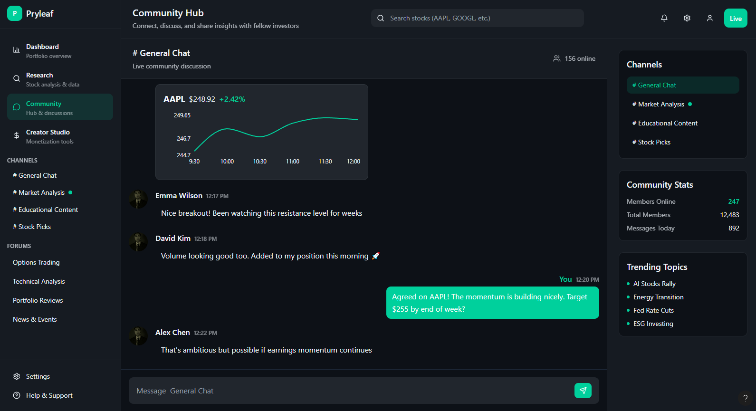Click the floating question mark help bubble
756x411 pixels.
(x=746, y=398)
